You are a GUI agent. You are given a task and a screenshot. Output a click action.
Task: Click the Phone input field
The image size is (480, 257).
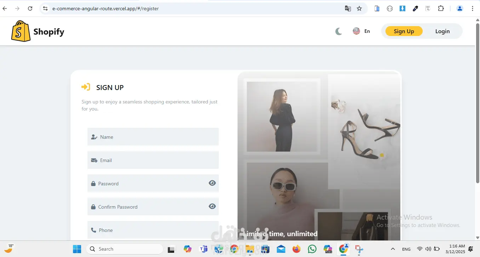coord(153,230)
